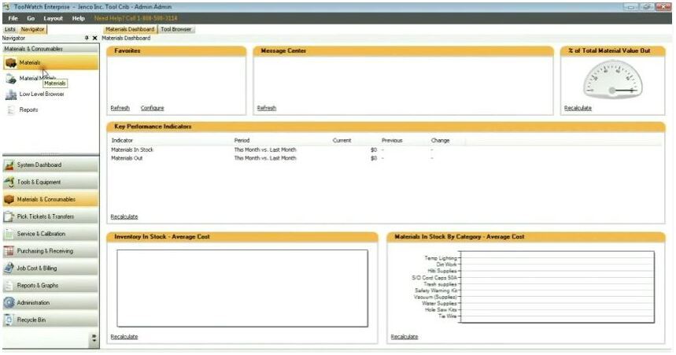Click the Hilti Supplies category label

[442, 271]
